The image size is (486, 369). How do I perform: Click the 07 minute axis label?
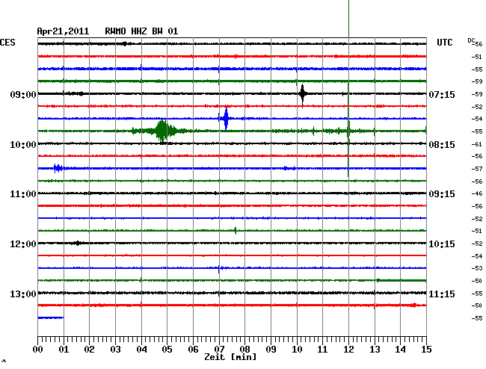click(219, 350)
